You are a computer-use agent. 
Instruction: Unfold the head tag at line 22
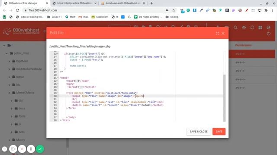[76, 81]
